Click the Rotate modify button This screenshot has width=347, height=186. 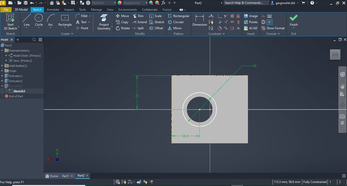[123, 28]
